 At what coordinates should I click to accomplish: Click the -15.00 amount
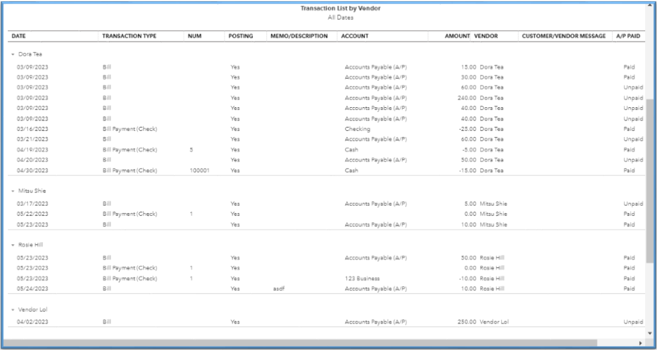click(468, 171)
